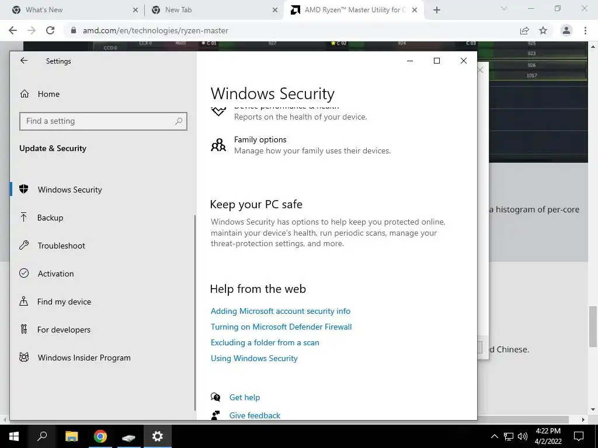Close the What's New Chrome tab

coord(135,10)
